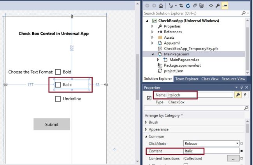Collapse the Common category

click(x=146, y=137)
